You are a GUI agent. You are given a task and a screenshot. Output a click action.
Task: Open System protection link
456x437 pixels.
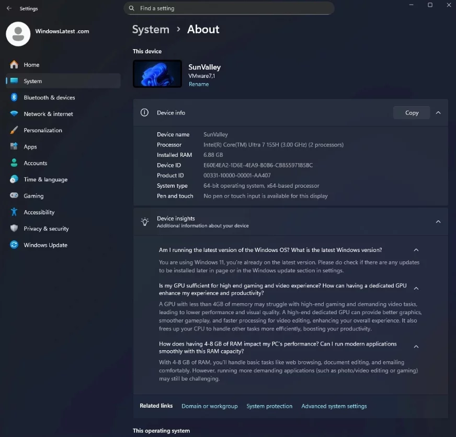(x=269, y=406)
